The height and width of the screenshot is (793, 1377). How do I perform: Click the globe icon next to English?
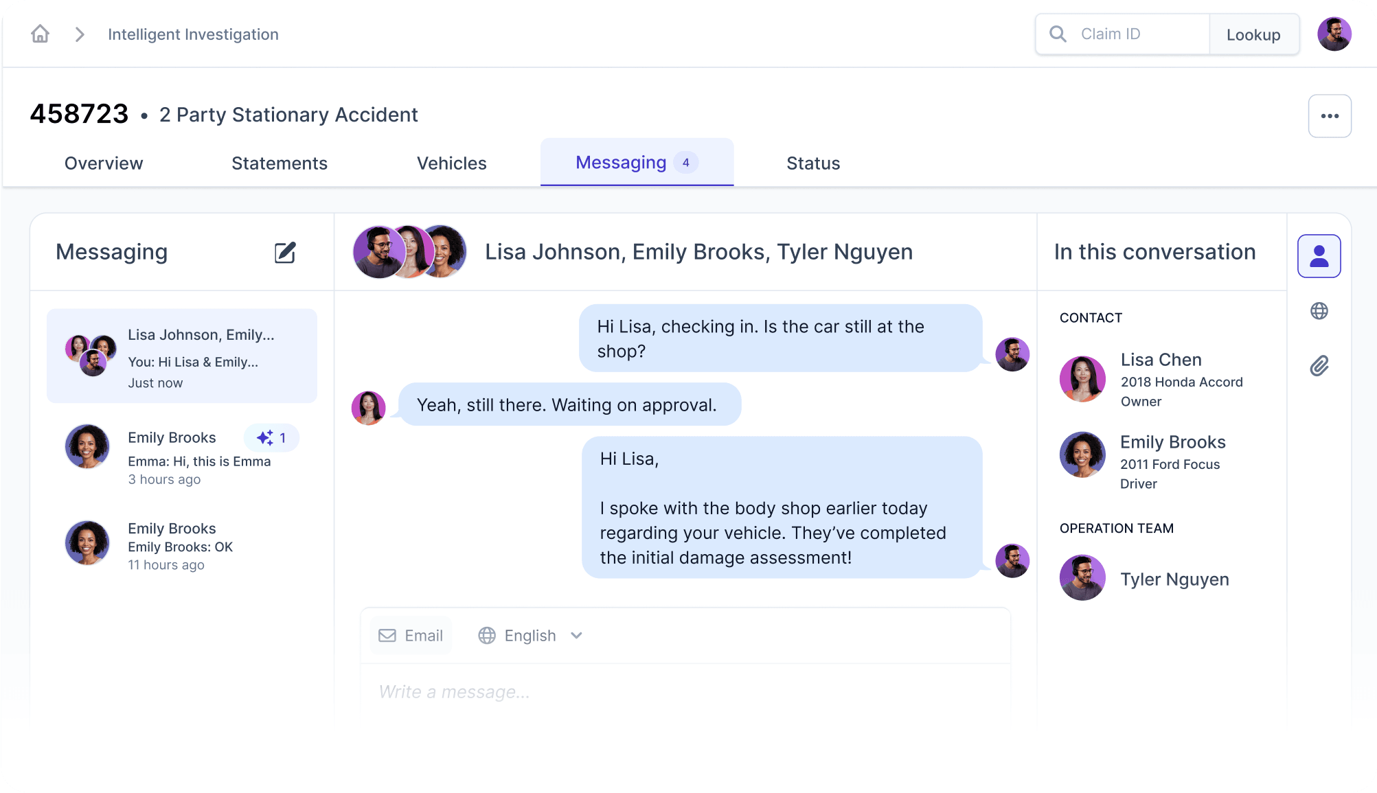pos(487,635)
